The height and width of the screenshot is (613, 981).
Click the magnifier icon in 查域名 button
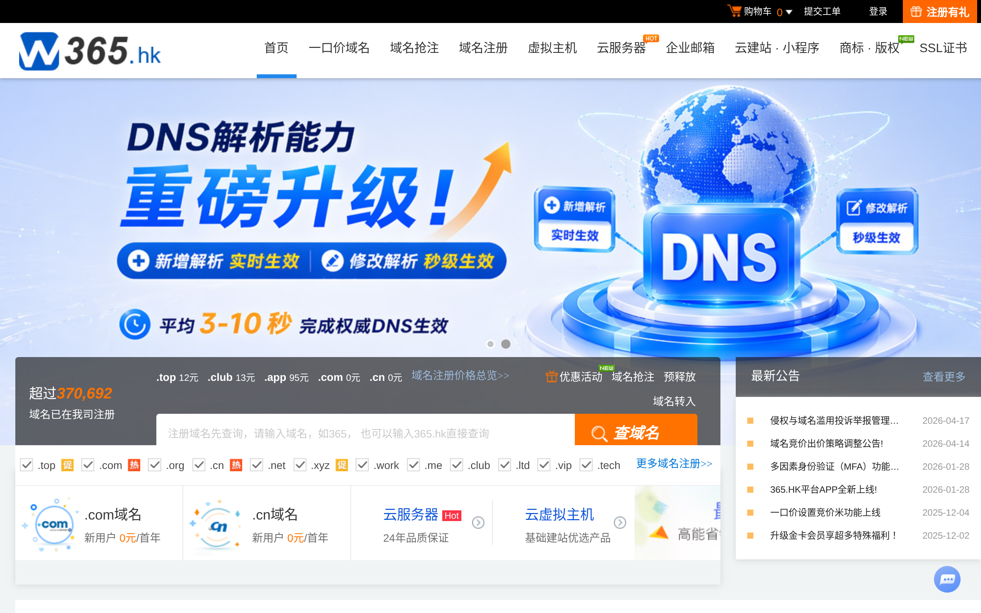point(599,433)
